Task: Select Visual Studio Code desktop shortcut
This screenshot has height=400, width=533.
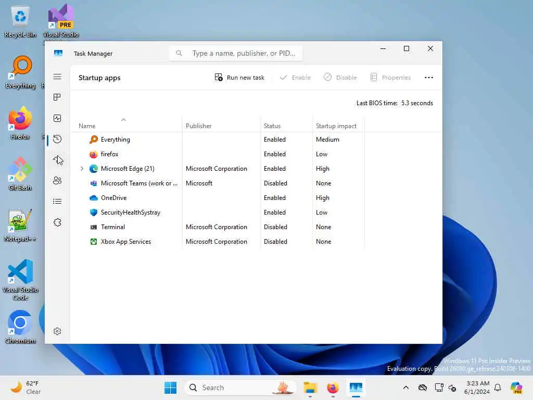Action: point(20,280)
